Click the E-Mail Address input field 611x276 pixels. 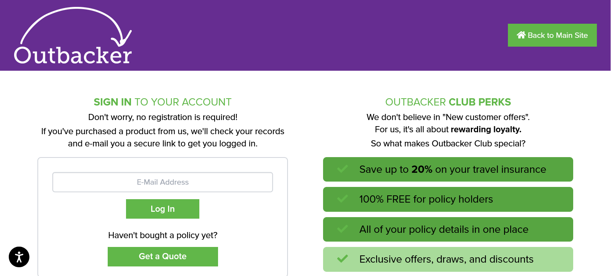163,182
